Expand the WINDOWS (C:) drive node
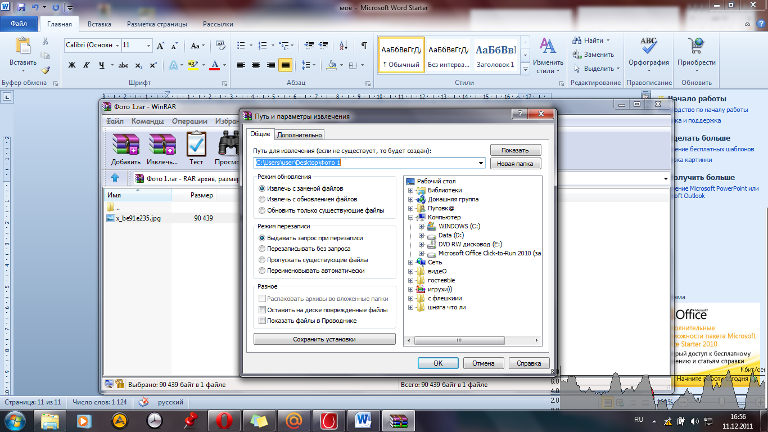Screen dimensions: 768x432 (422, 226)
